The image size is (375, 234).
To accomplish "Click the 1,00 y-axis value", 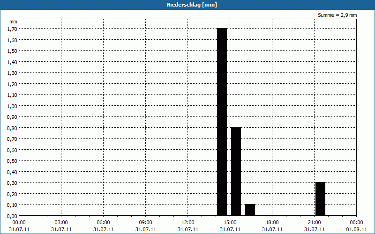I will [x=12, y=106].
